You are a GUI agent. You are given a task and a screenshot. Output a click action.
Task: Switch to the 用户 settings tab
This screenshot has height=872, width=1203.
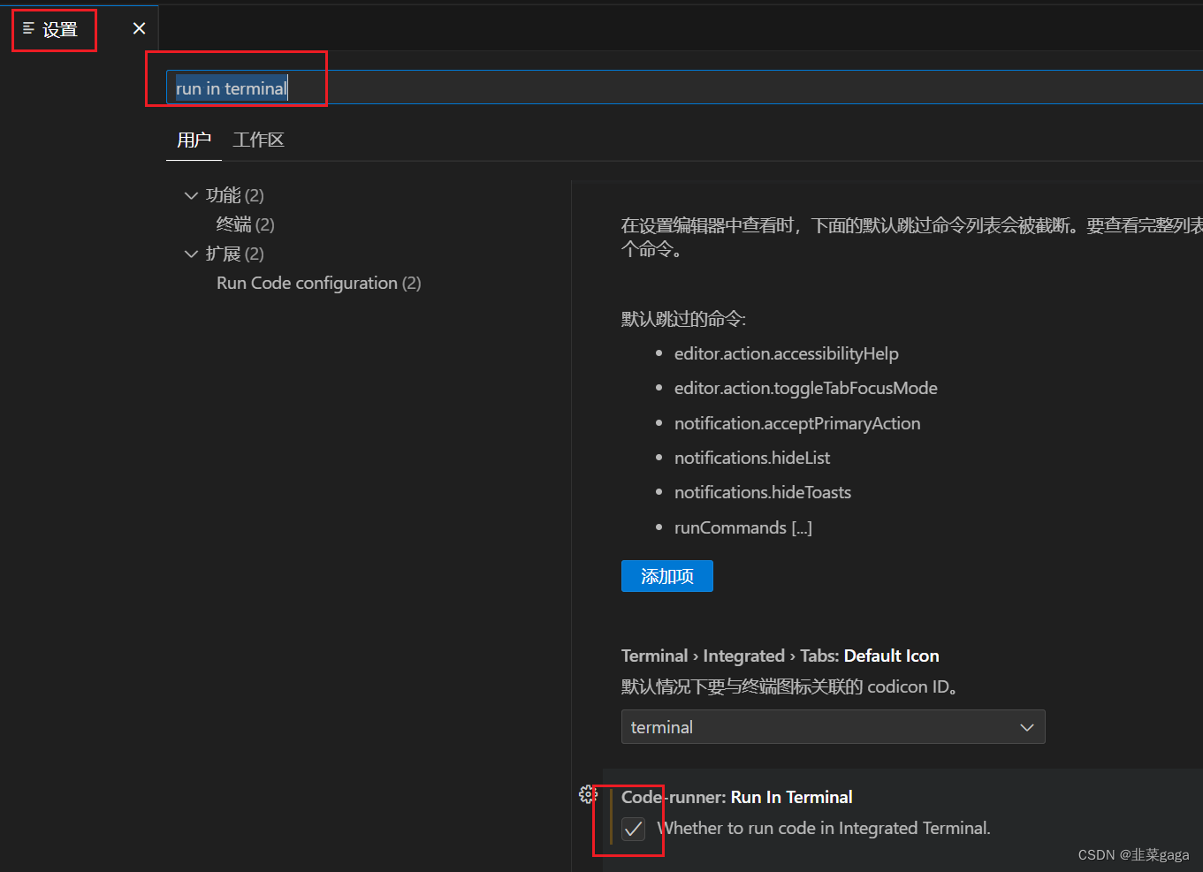pyautogui.click(x=194, y=140)
